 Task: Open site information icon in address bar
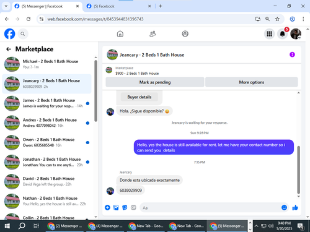point(42,19)
